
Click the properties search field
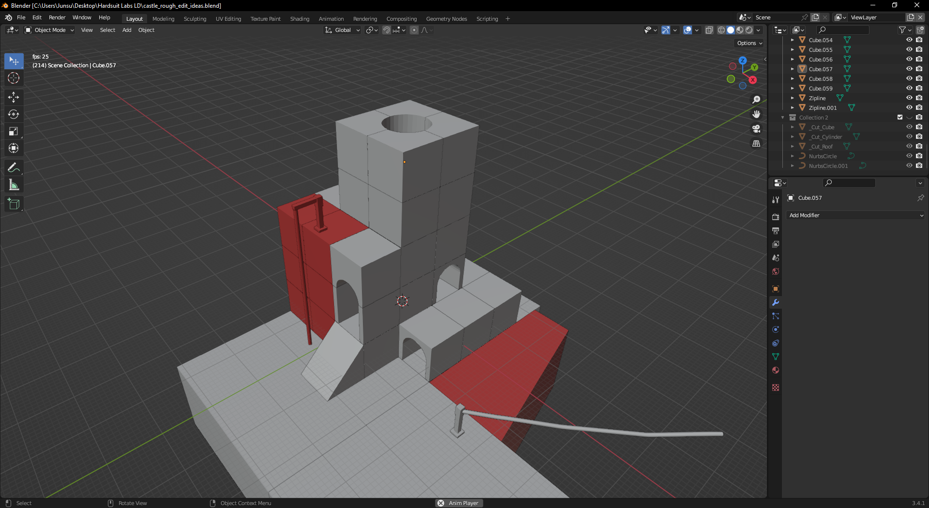[849, 183]
